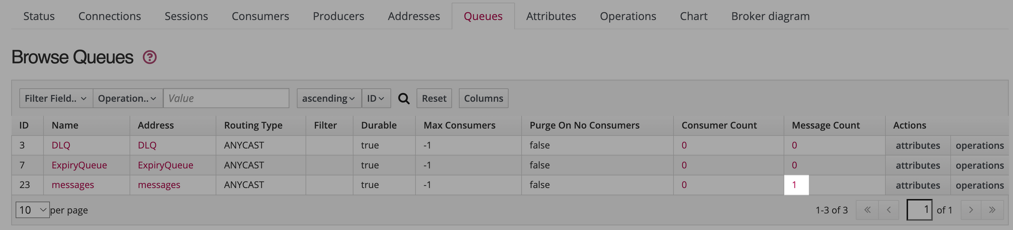Click the search magnifier icon
This screenshot has width=1013, height=230.
(x=404, y=98)
